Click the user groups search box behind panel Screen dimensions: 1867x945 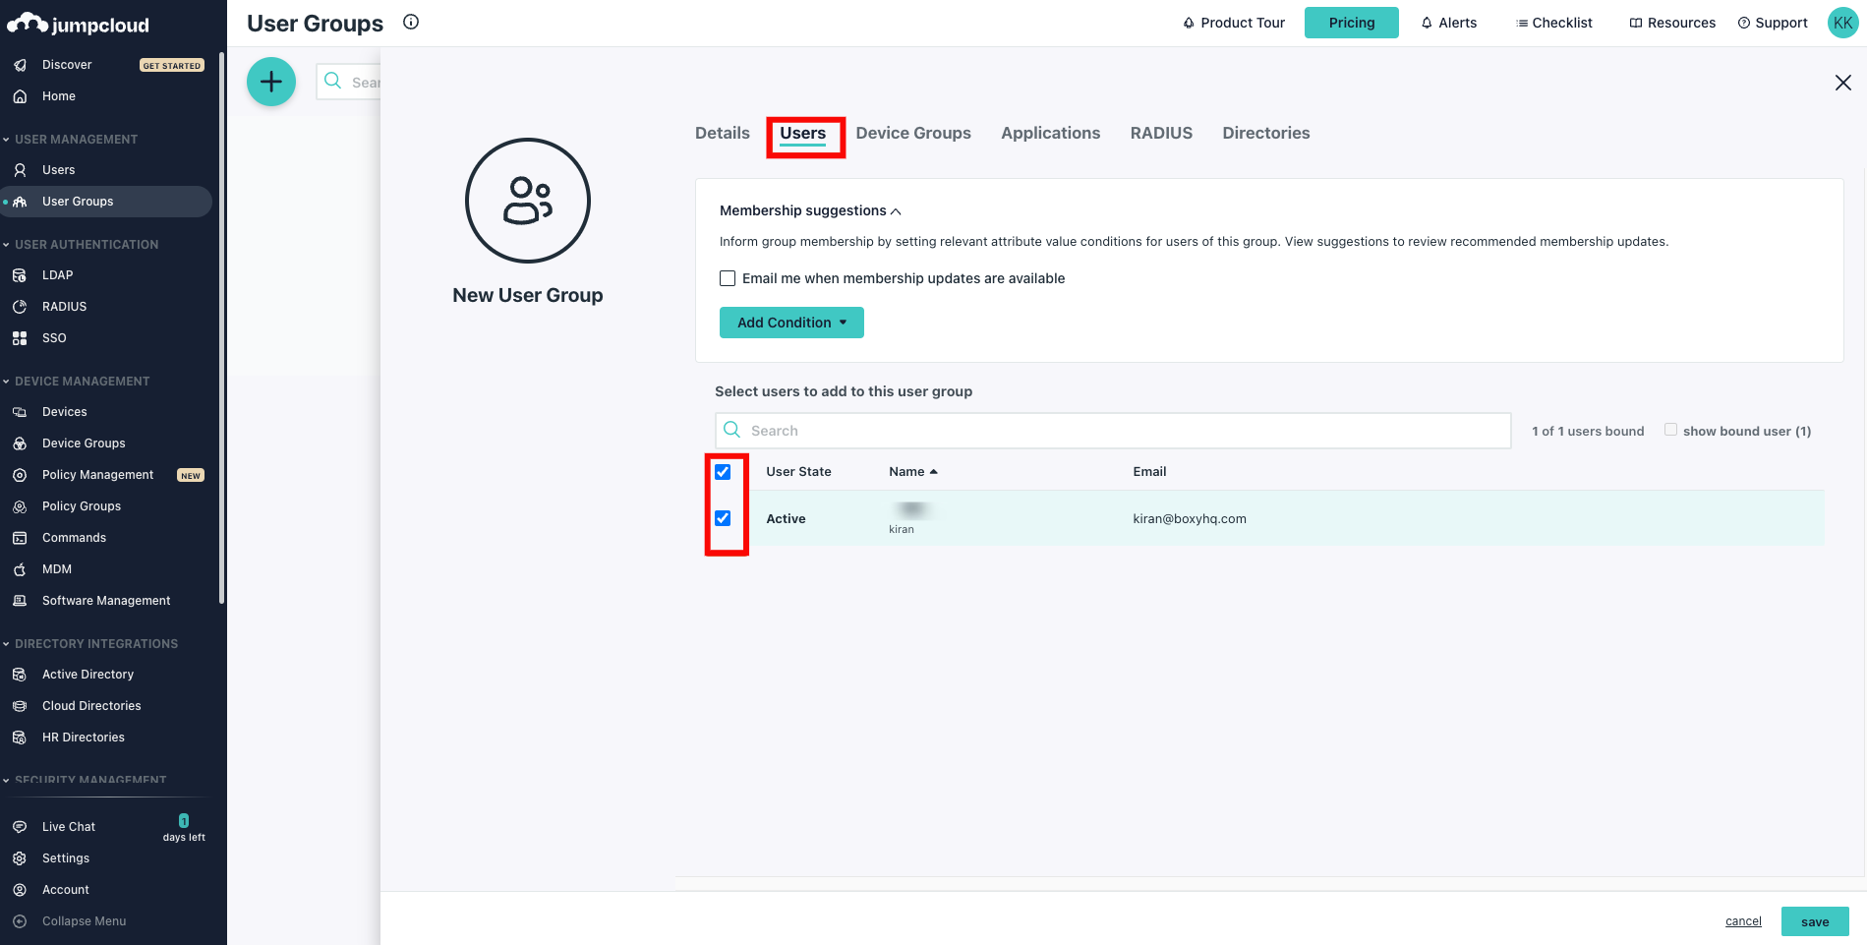click(x=349, y=82)
